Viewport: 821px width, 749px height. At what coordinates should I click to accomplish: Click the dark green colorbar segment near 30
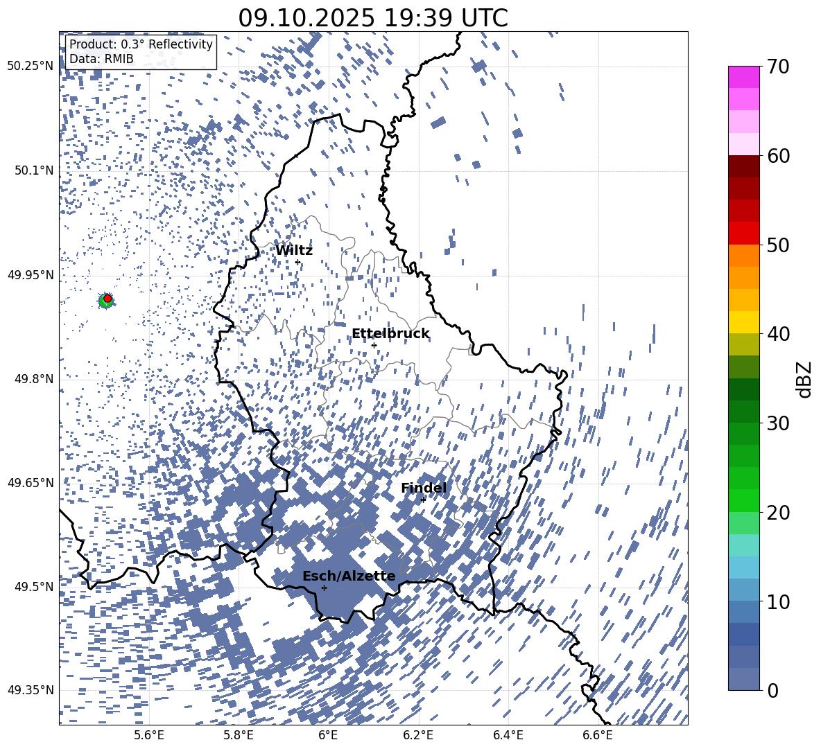pos(743,412)
